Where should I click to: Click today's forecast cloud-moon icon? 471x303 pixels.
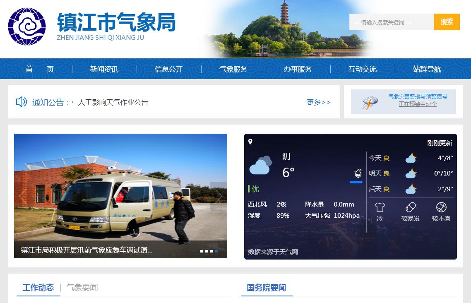411,158
